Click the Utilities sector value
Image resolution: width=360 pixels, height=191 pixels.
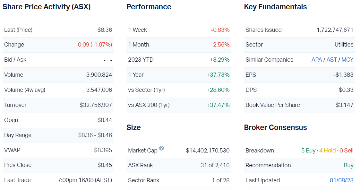click(344, 45)
